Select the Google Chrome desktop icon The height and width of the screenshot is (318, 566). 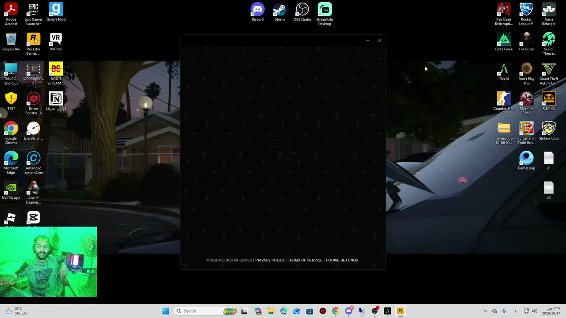coord(11,133)
